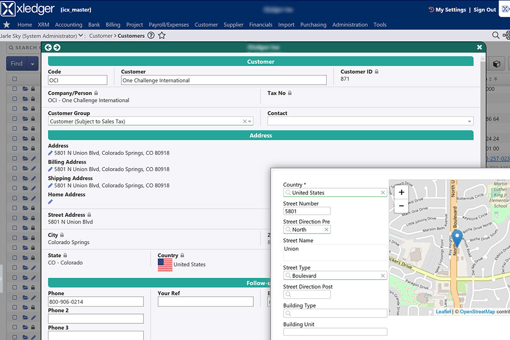Open the Supplier menu
The image size is (510, 340).
pos(233,25)
